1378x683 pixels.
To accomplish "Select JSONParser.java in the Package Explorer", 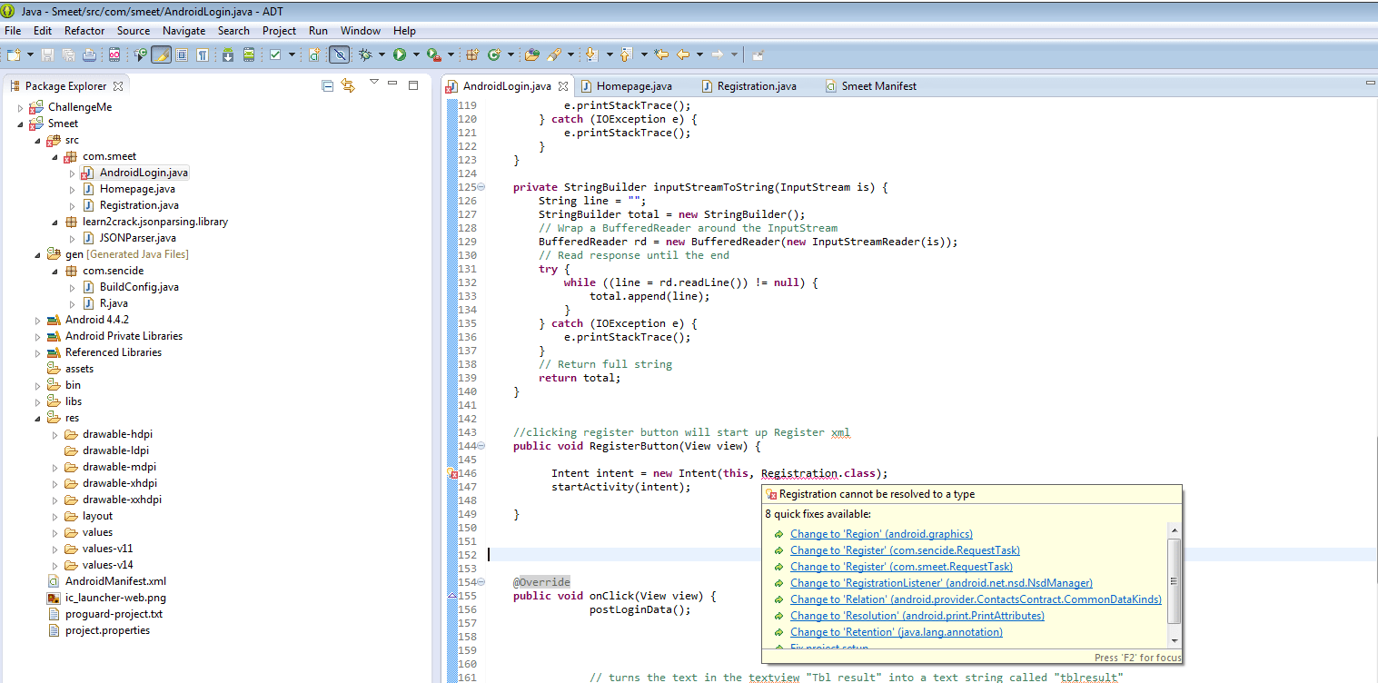I will [137, 238].
